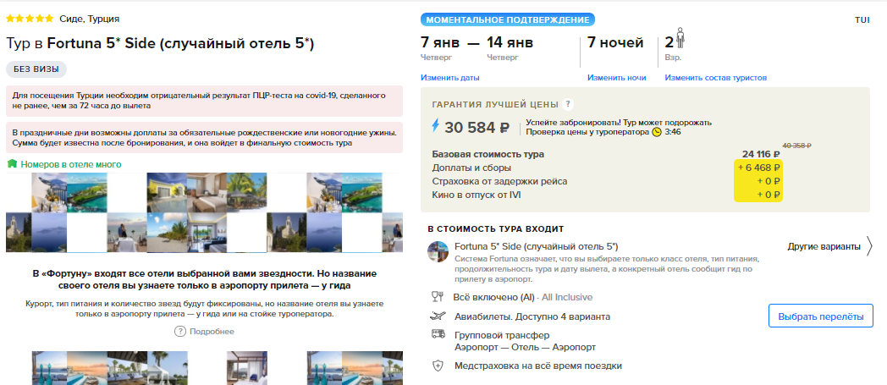Click the medical insurance shield icon
Image resolution: width=887 pixels, height=385 pixels.
(x=438, y=366)
